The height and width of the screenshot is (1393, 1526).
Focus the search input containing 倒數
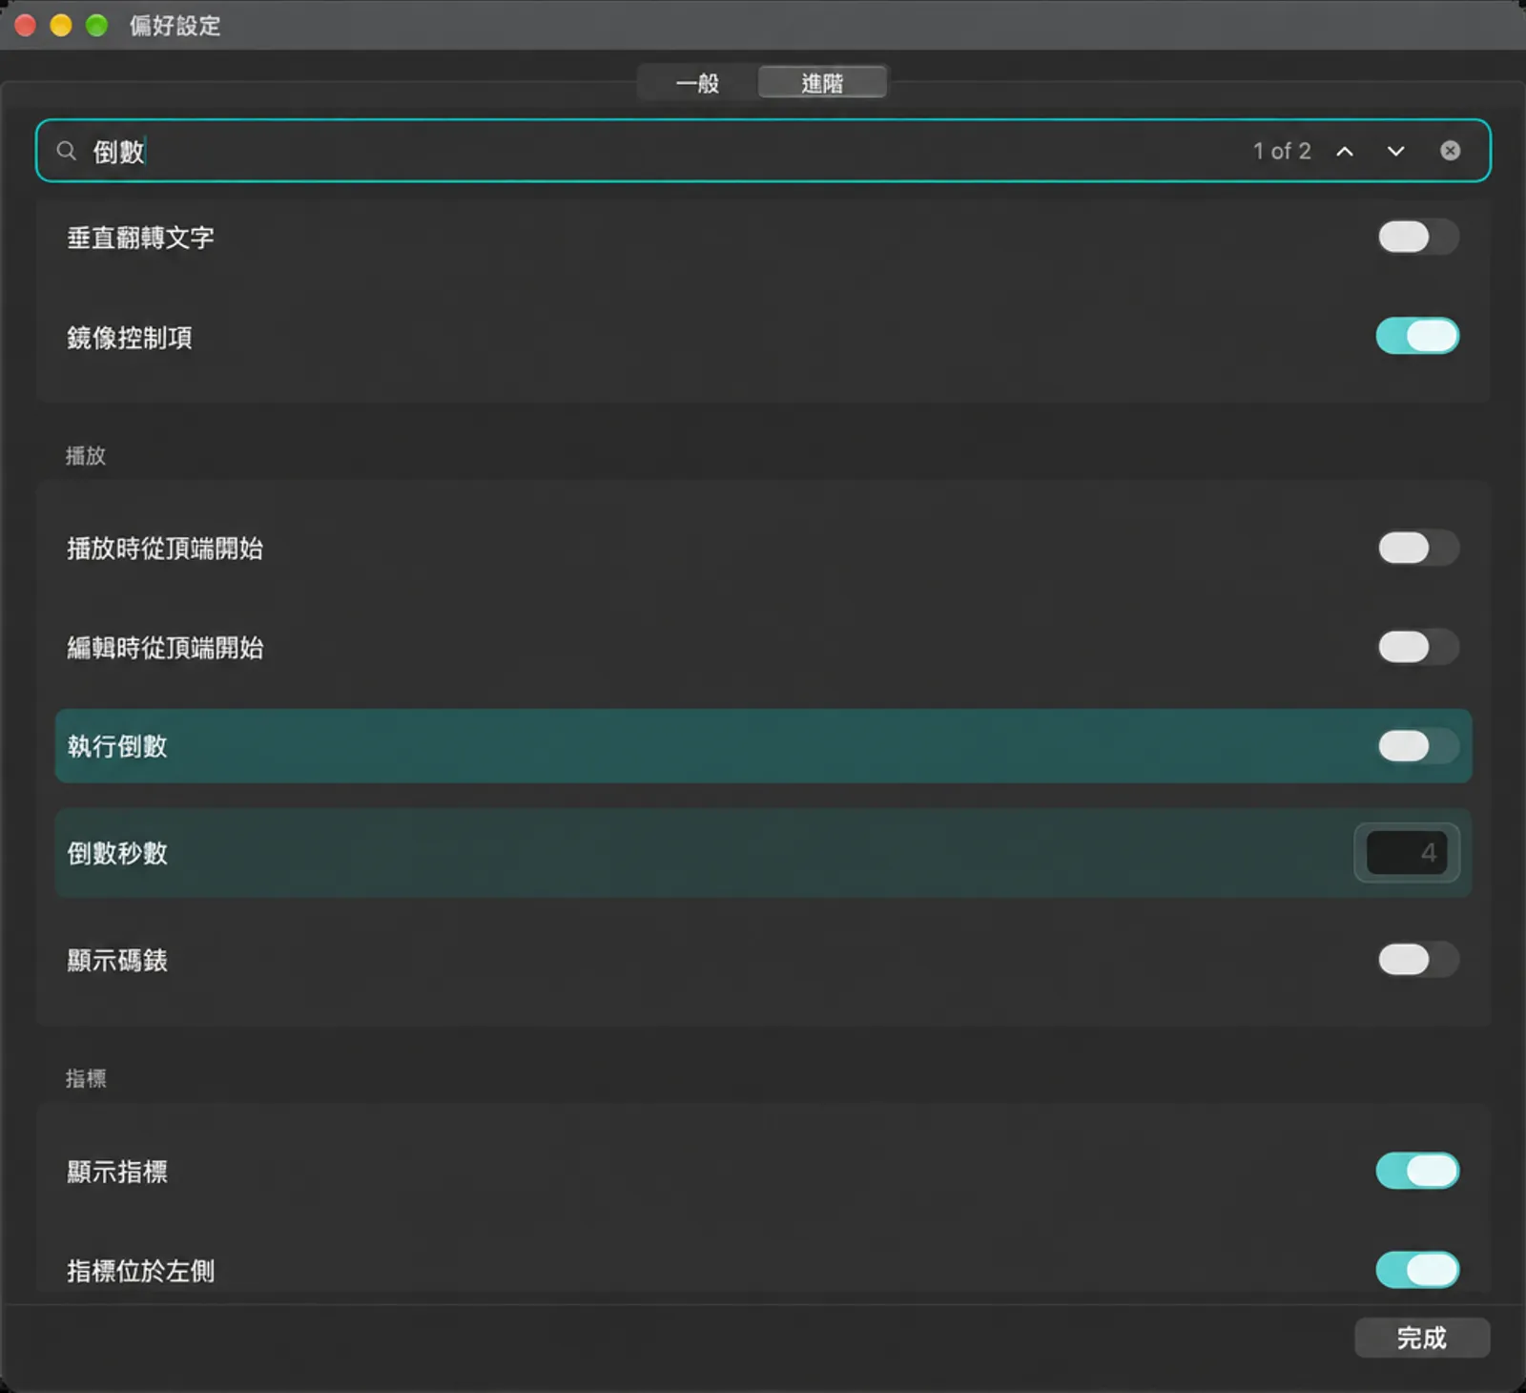[668, 151]
